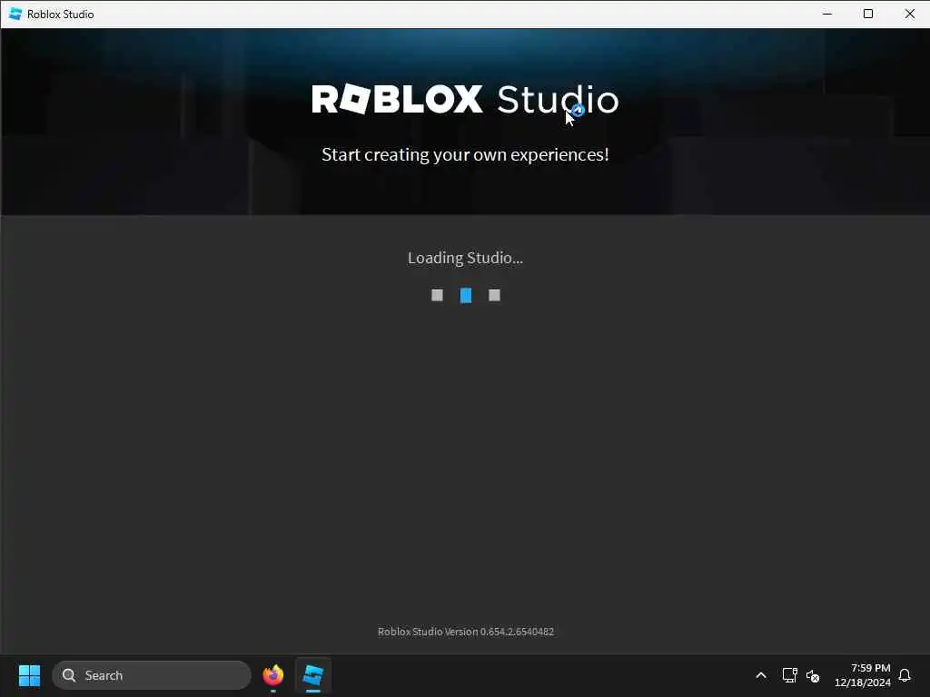Close the Roblox Studio window

tap(910, 14)
